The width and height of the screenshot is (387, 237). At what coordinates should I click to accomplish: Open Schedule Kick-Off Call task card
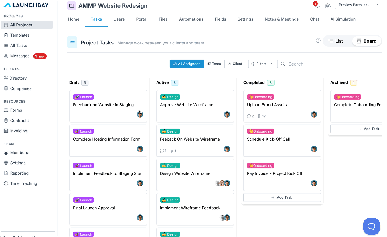(x=282, y=141)
